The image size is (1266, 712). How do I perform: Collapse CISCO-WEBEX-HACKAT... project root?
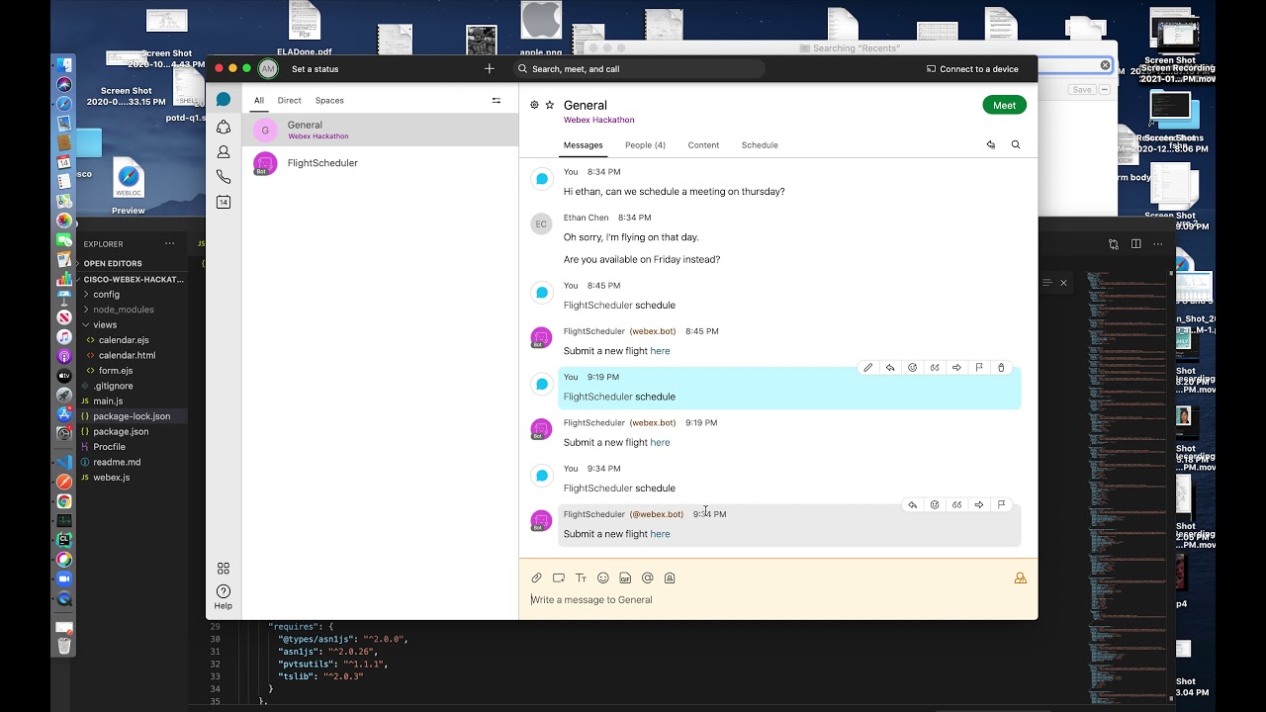[130, 279]
